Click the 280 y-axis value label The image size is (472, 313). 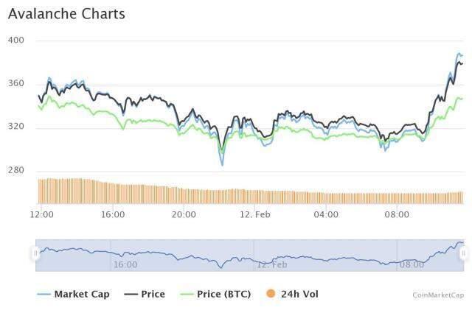click(16, 171)
